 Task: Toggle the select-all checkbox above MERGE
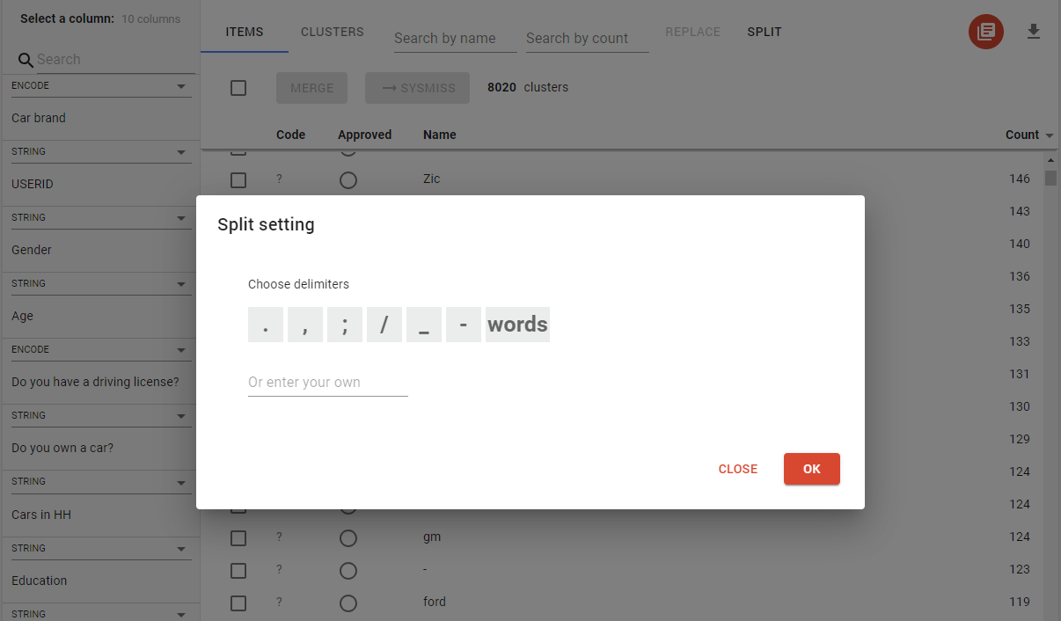point(238,88)
